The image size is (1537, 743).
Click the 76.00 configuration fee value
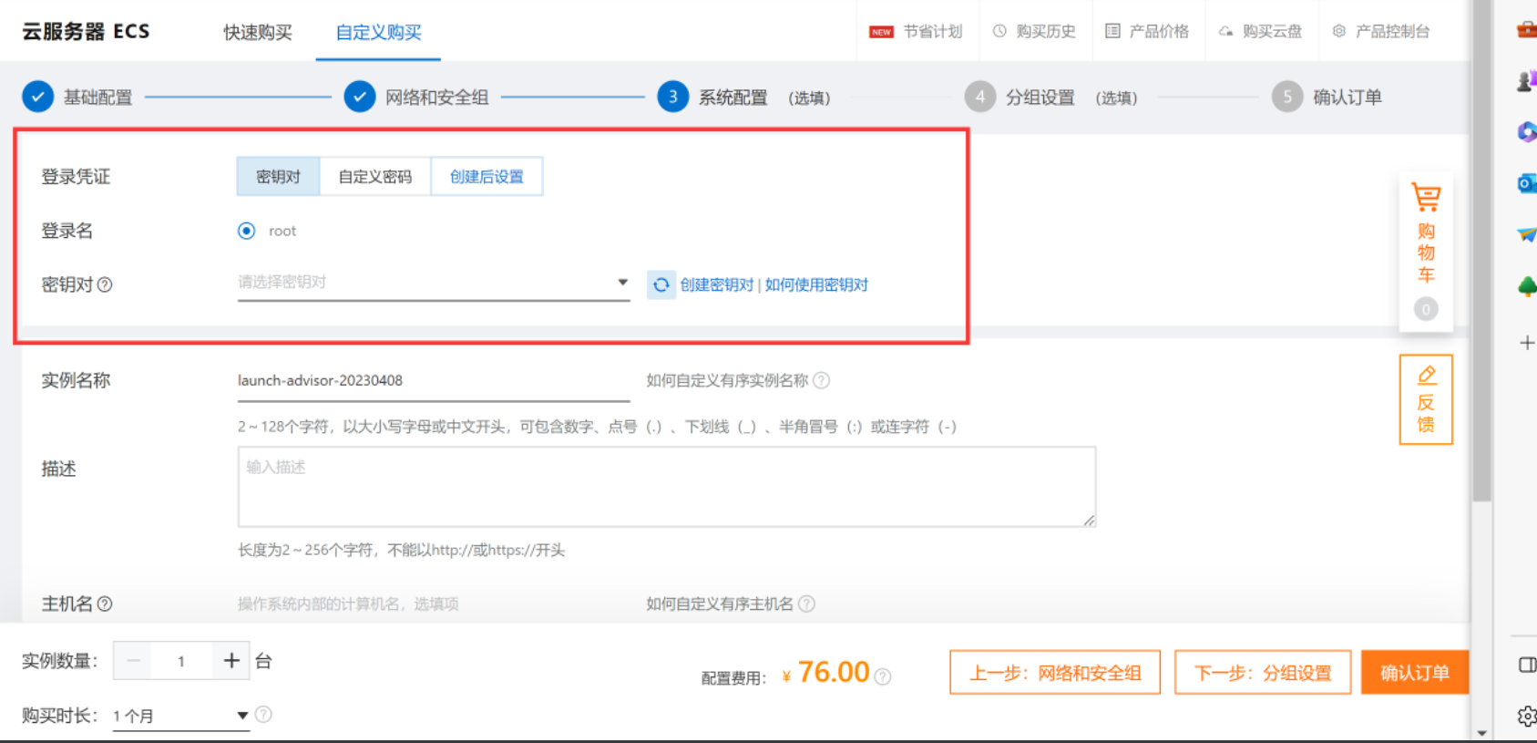coord(834,672)
